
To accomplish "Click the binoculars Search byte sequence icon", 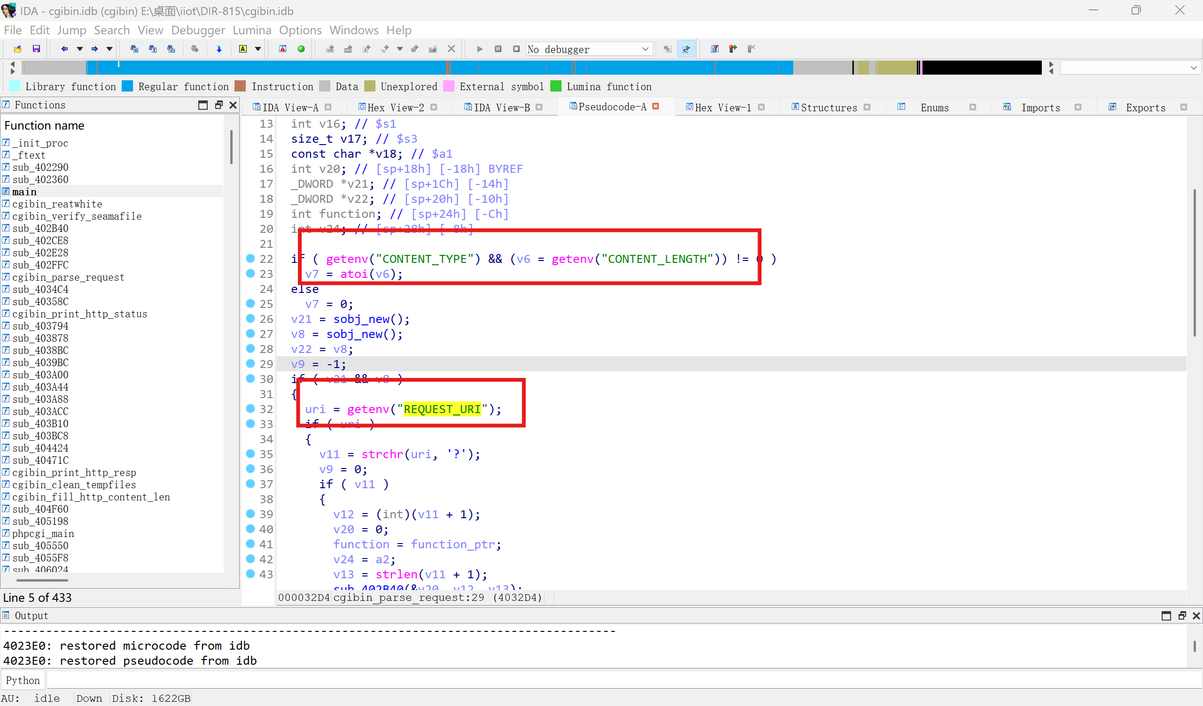I will coord(171,49).
